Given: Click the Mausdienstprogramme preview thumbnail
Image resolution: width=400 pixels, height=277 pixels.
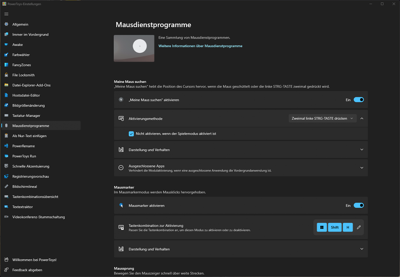Looking at the screenshot, I should point(134,48).
